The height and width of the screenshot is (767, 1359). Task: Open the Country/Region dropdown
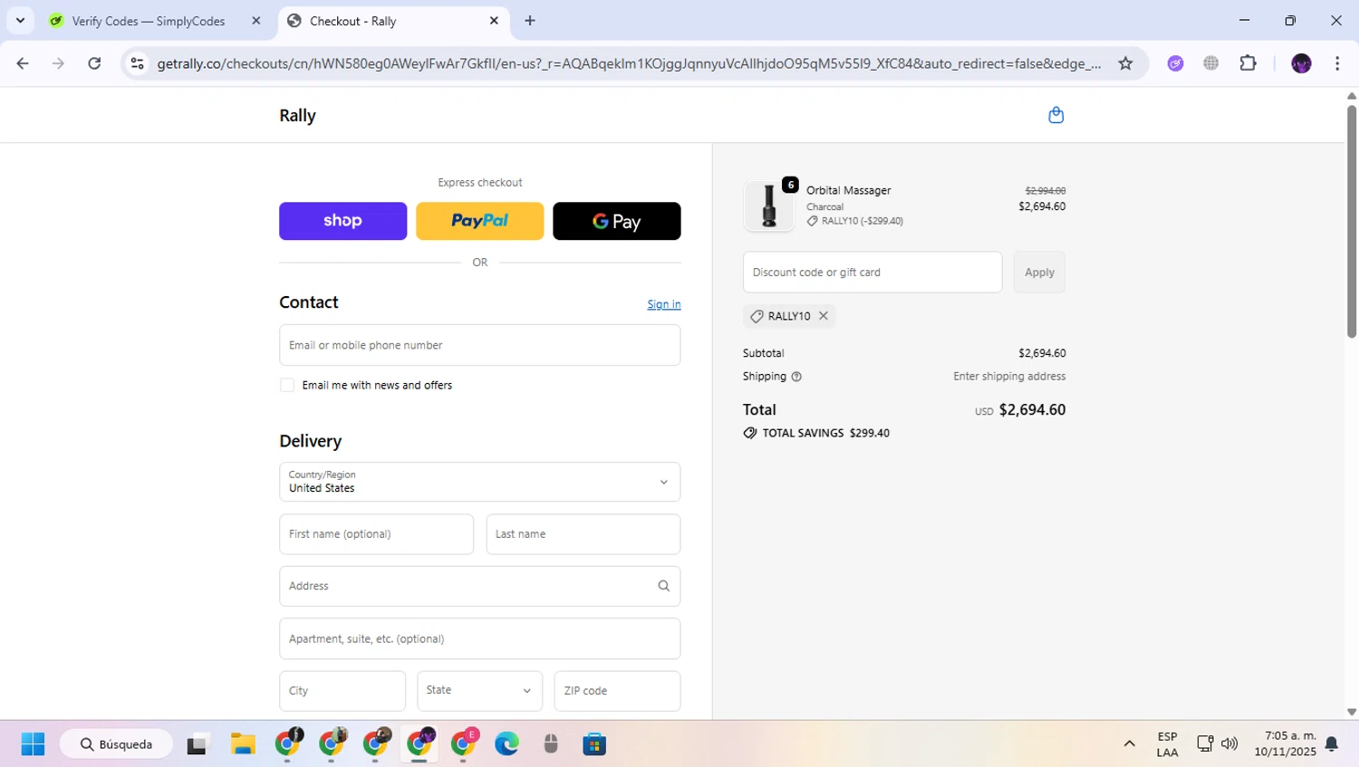click(x=480, y=482)
